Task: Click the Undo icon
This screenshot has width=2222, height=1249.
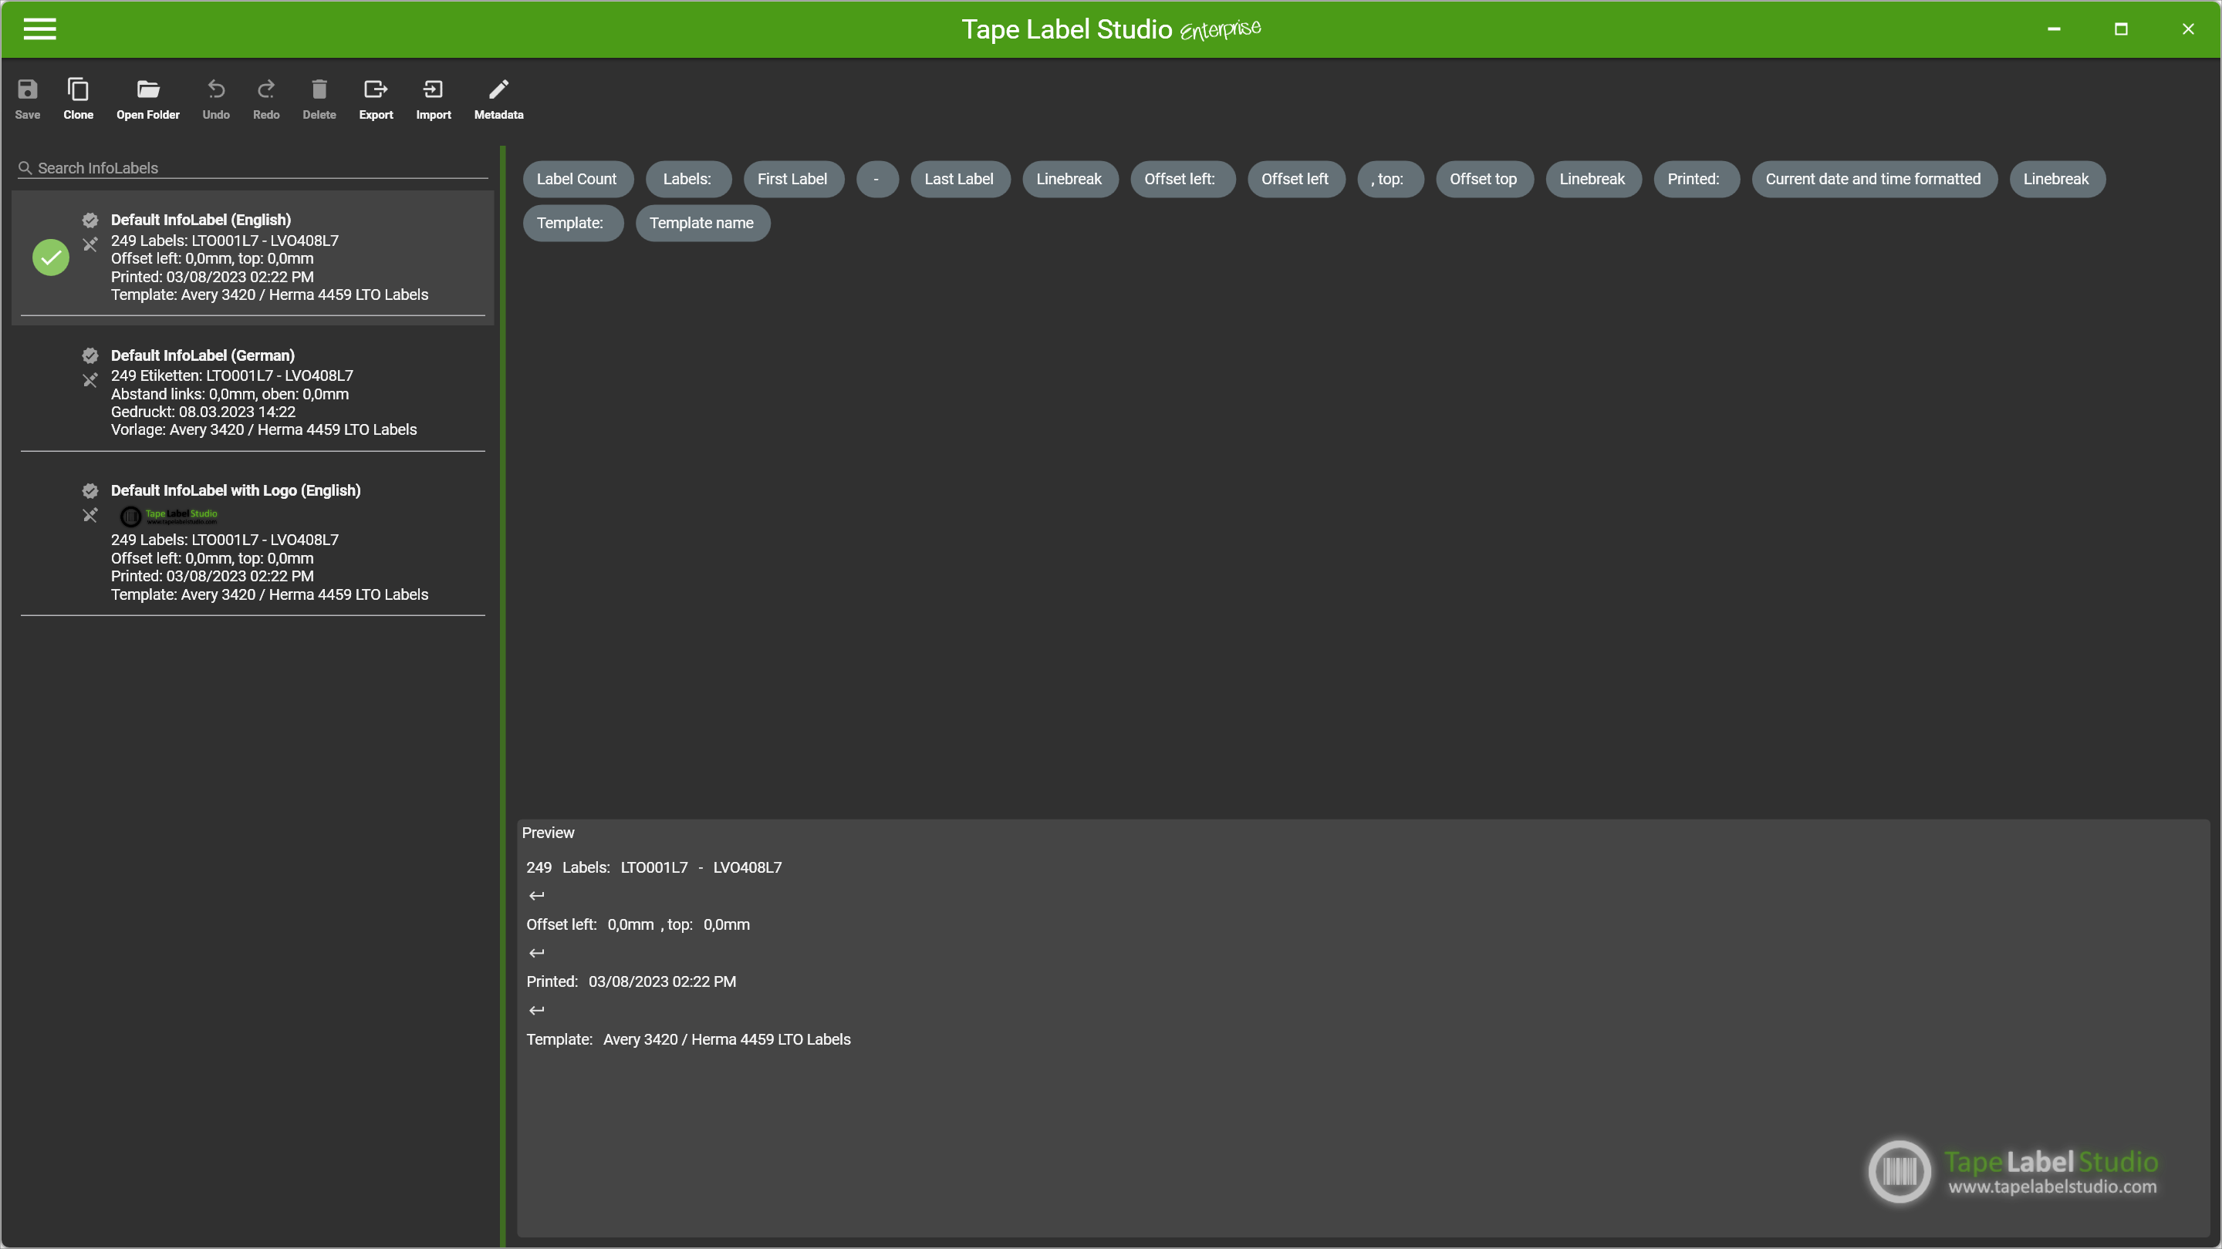Action: click(216, 89)
